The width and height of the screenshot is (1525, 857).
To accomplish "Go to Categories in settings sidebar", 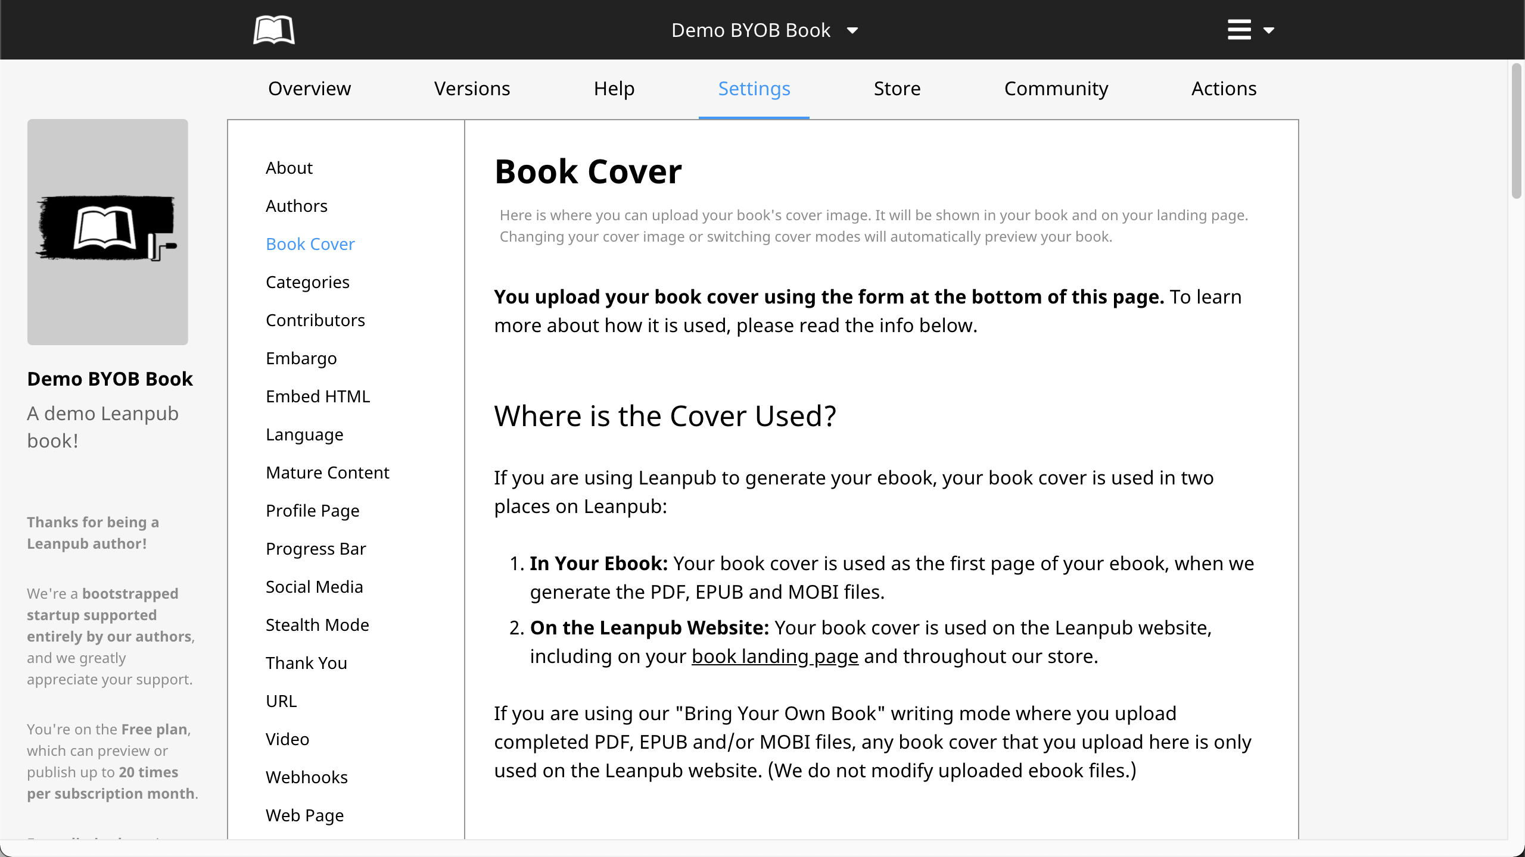I will pos(307,282).
